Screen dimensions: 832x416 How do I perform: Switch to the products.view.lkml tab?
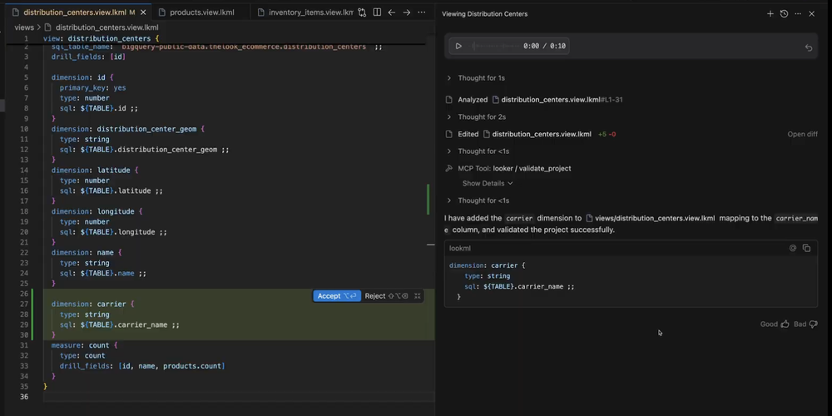(x=201, y=12)
